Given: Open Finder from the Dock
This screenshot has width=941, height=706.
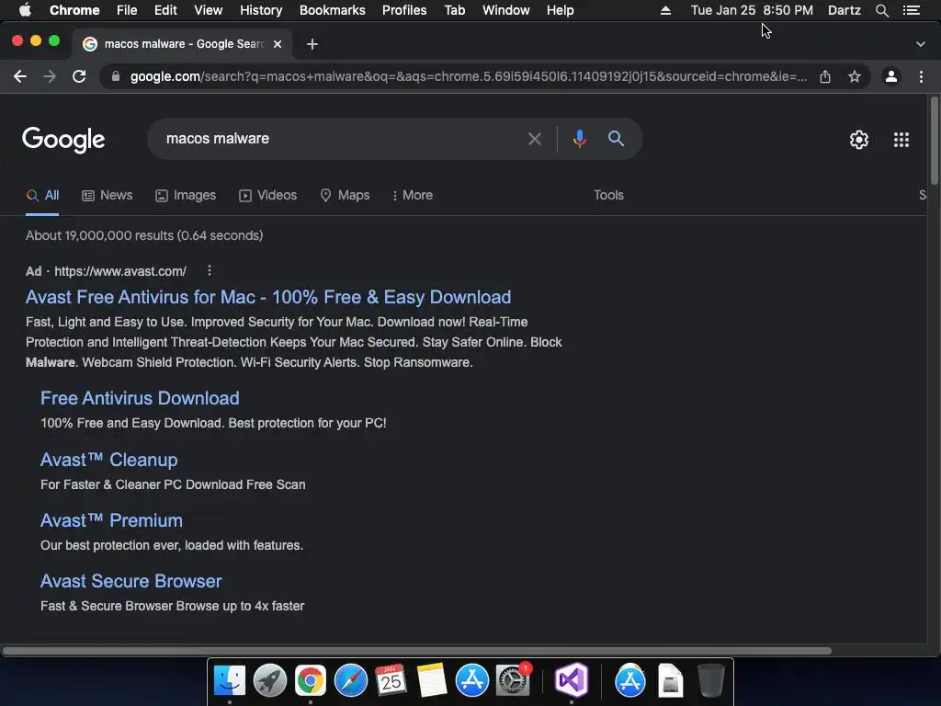Looking at the screenshot, I should click(229, 681).
